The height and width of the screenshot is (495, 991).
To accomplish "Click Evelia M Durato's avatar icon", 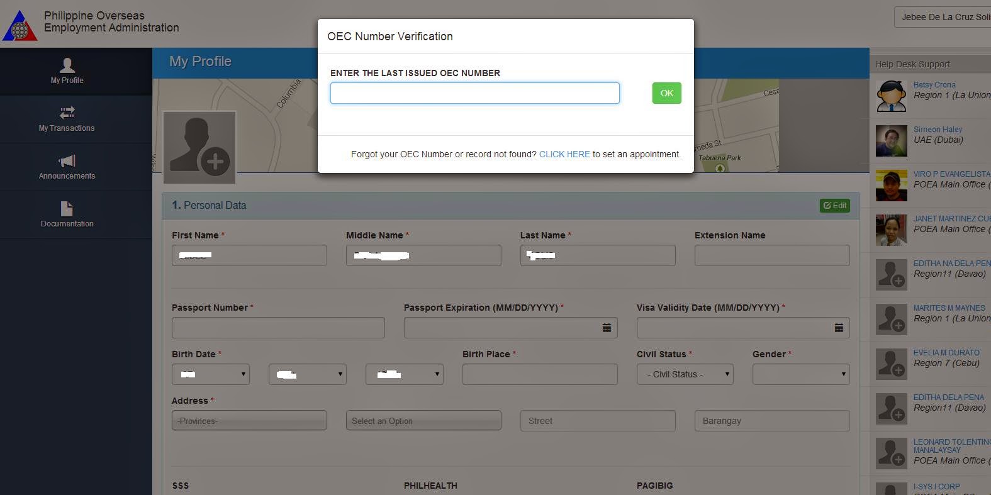I will [x=892, y=364].
